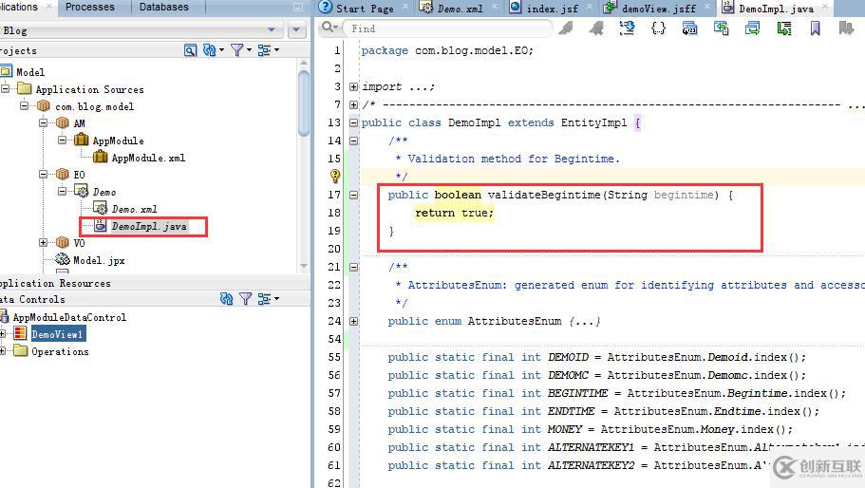Switch to the demoView.jsff editor tab
The width and height of the screenshot is (865, 488).
(659, 9)
